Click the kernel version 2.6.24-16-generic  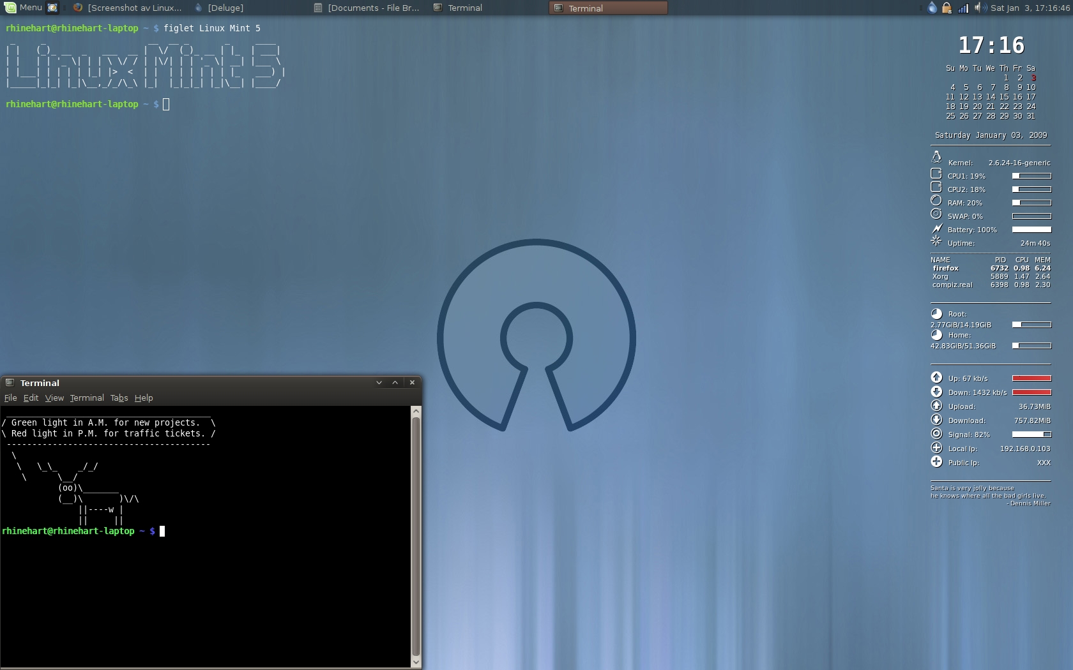click(x=1019, y=163)
